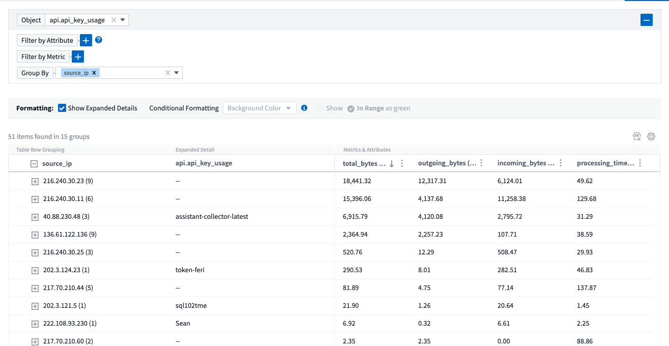Image resolution: width=669 pixels, height=346 pixels.
Task: Open the table settings gear icon
Action: tap(651, 136)
